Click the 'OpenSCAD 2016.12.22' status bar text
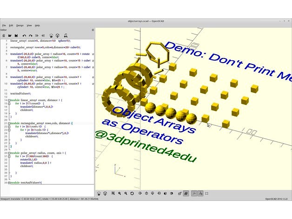292x219 pixels. pos(278,199)
